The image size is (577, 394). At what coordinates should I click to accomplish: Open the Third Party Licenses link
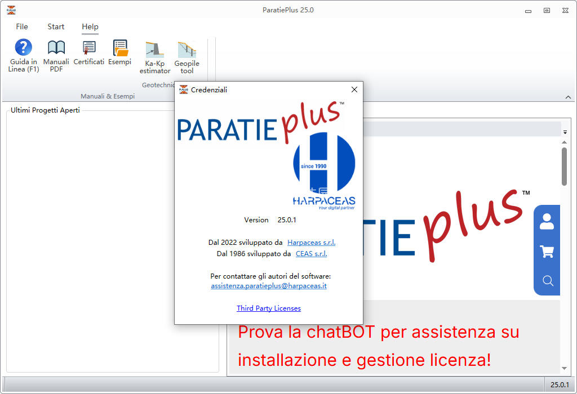(x=269, y=308)
